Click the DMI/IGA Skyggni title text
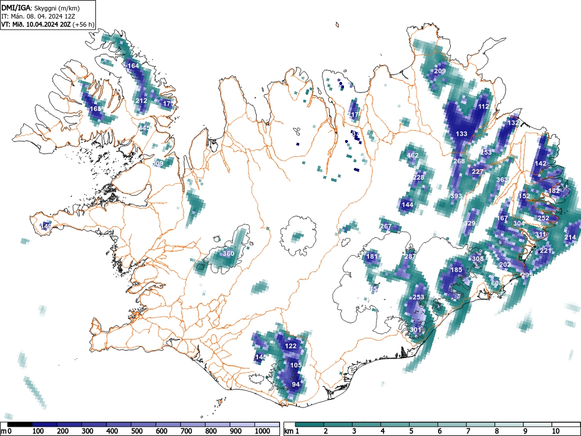The image size is (581, 436). (41, 8)
